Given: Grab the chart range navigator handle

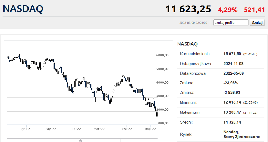Looking at the screenshot, I should click(x=81, y=140).
